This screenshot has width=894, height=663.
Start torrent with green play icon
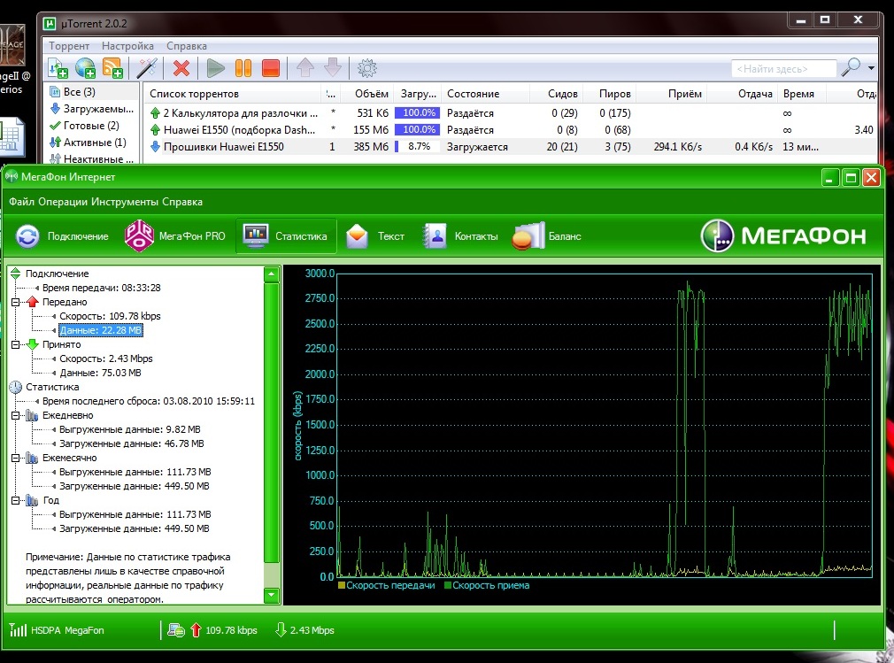(215, 68)
